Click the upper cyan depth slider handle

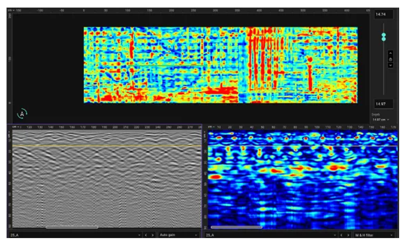(384, 35)
